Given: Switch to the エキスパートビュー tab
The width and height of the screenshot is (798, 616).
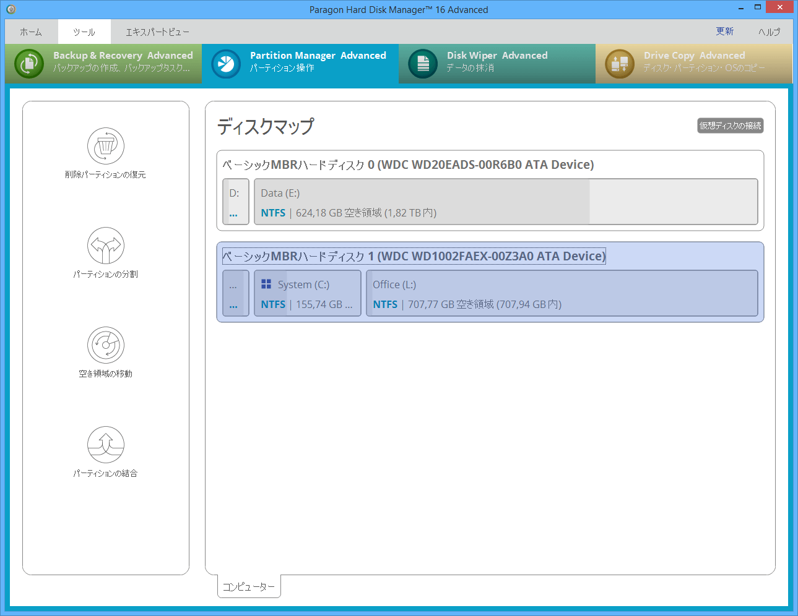Looking at the screenshot, I should click(x=157, y=32).
